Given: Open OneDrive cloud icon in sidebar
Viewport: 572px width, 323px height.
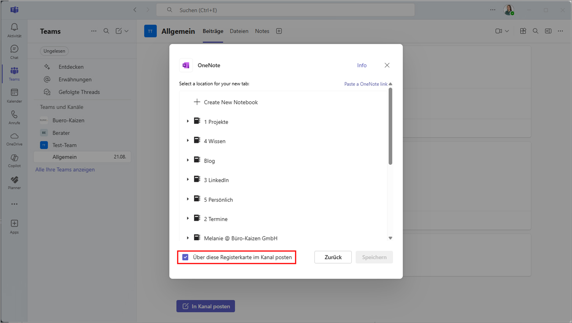Looking at the screenshot, I should pyautogui.click(x=14, y=139).
